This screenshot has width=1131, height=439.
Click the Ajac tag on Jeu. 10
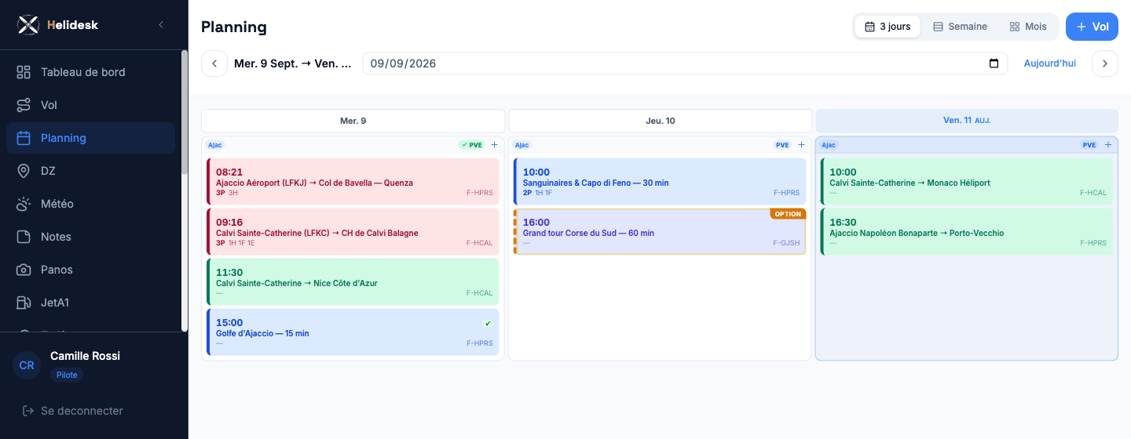pyautogui.click(x=522, y=145)
